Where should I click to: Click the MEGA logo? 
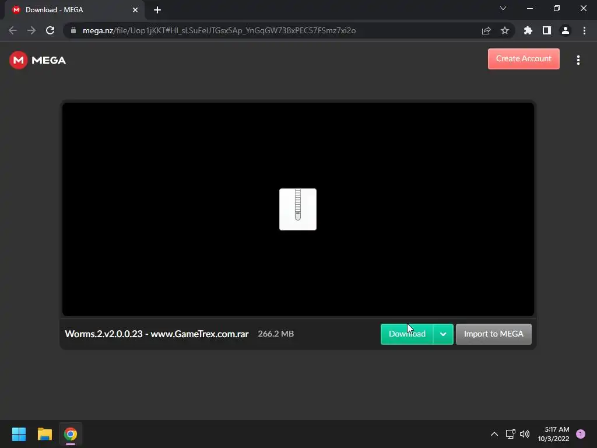click(38, 60)
